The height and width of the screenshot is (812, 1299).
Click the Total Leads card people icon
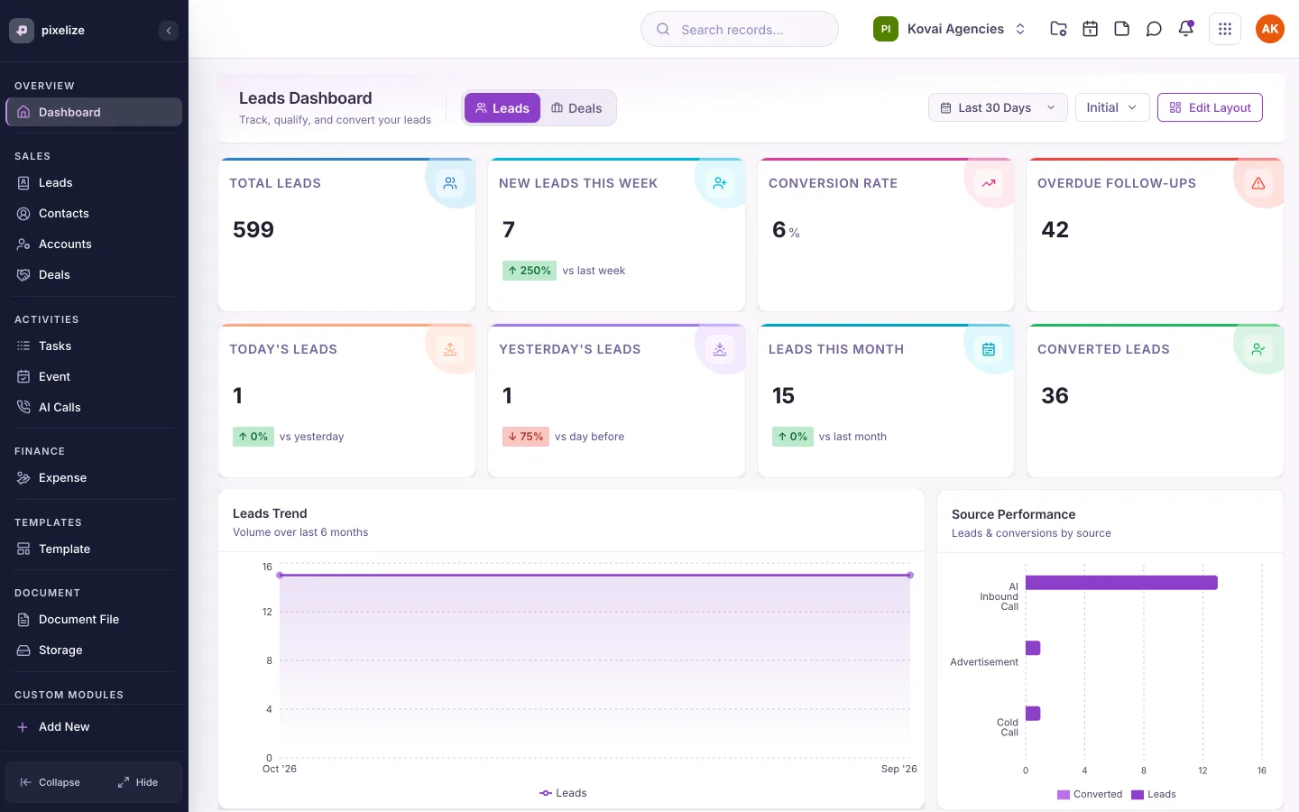pyautogui.click(x=450, y=183)
